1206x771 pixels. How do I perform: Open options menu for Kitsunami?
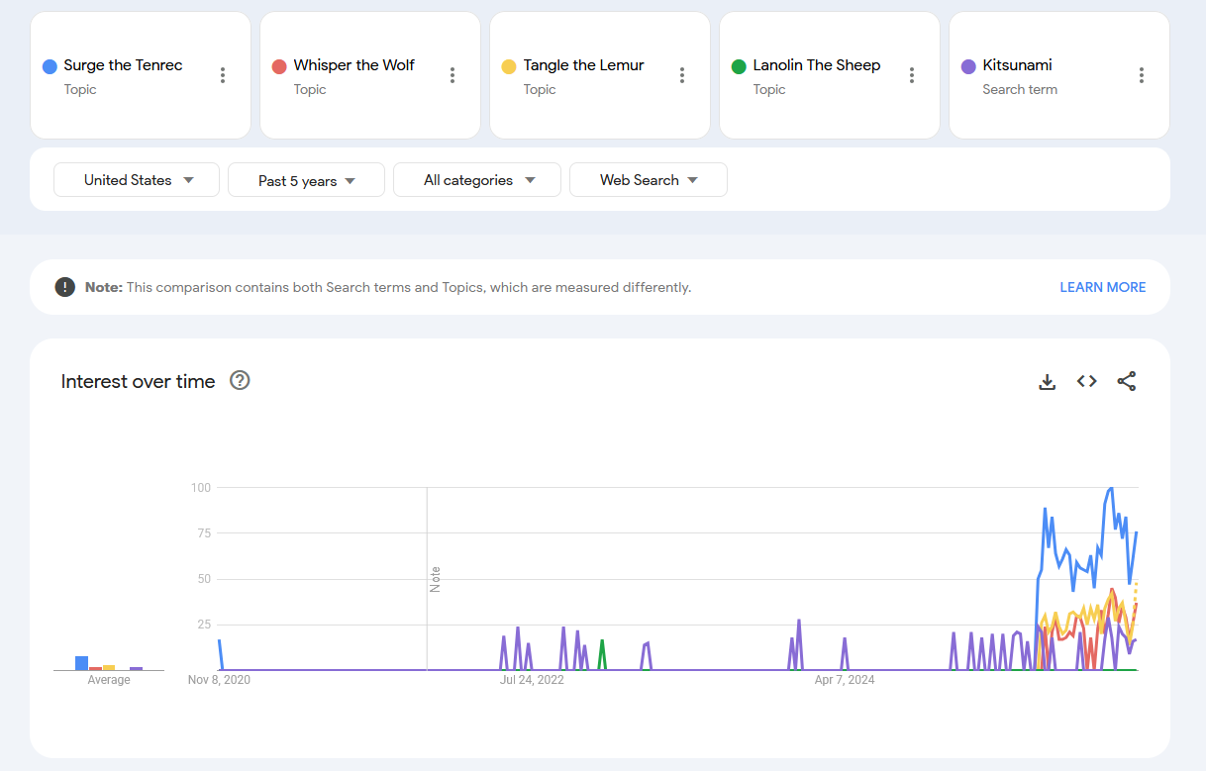click(1142, 75)
